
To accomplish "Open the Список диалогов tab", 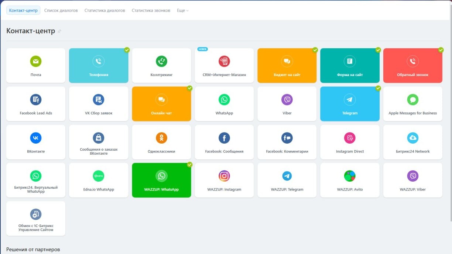I will tap(61, 10).
